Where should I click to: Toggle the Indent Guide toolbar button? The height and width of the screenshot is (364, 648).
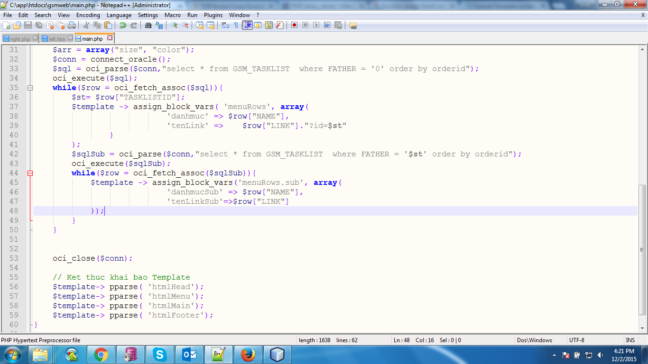click(247, 25)
